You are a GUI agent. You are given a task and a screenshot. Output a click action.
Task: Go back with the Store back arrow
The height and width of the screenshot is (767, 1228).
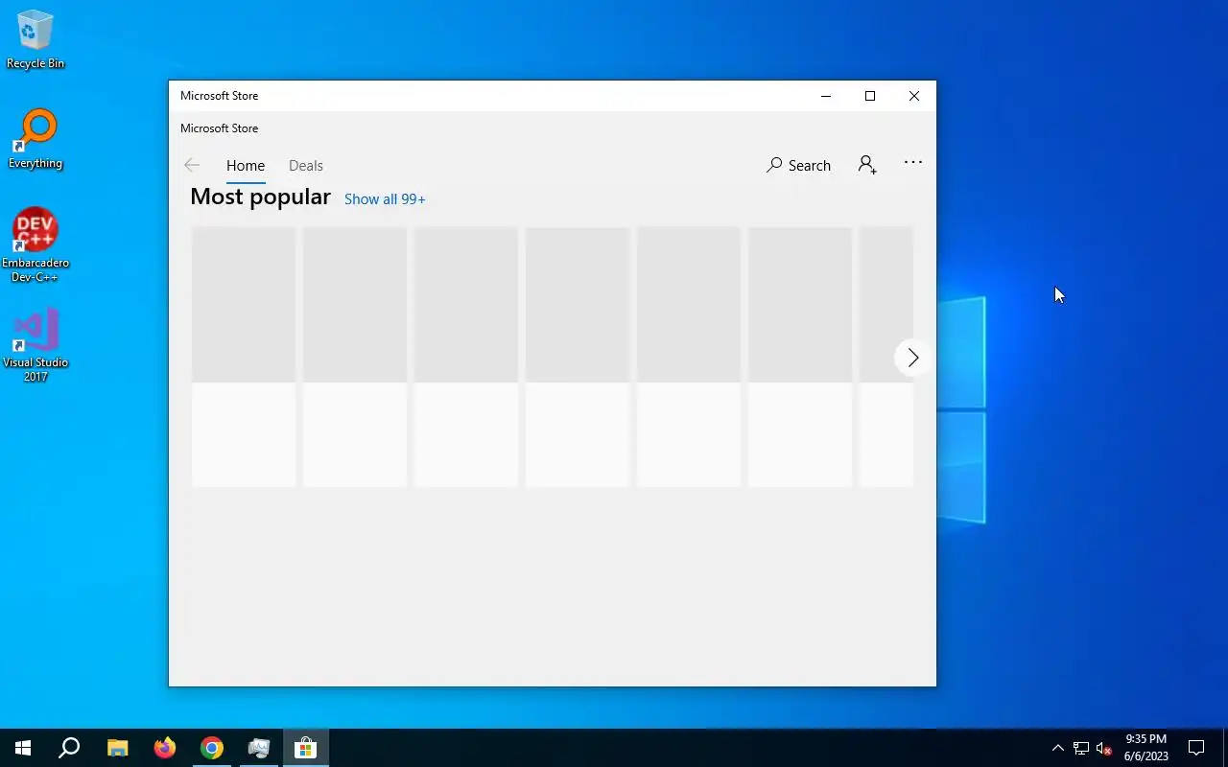[192, 165]
